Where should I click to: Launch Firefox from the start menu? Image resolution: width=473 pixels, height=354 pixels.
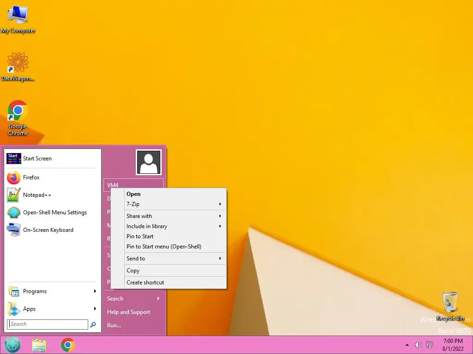point(52,177)
